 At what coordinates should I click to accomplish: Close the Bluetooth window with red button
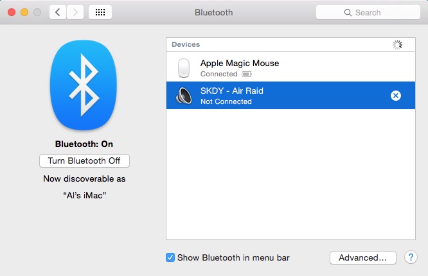(12, 12)
